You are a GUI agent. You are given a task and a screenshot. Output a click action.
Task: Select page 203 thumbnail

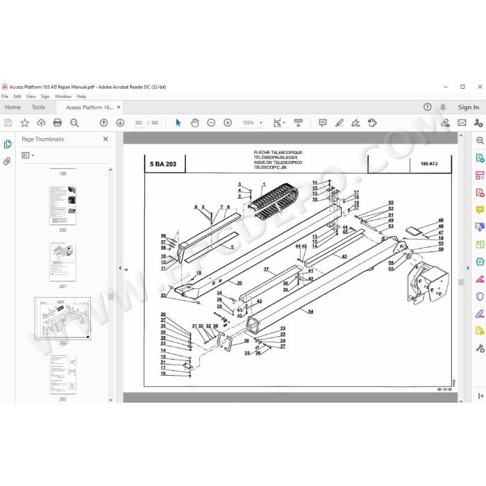[x=62, y=375]
